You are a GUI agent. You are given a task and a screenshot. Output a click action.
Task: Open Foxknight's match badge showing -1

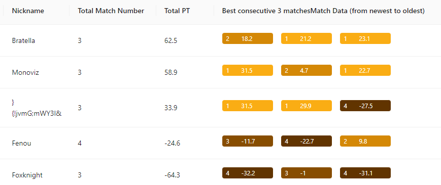pos(307,173)
